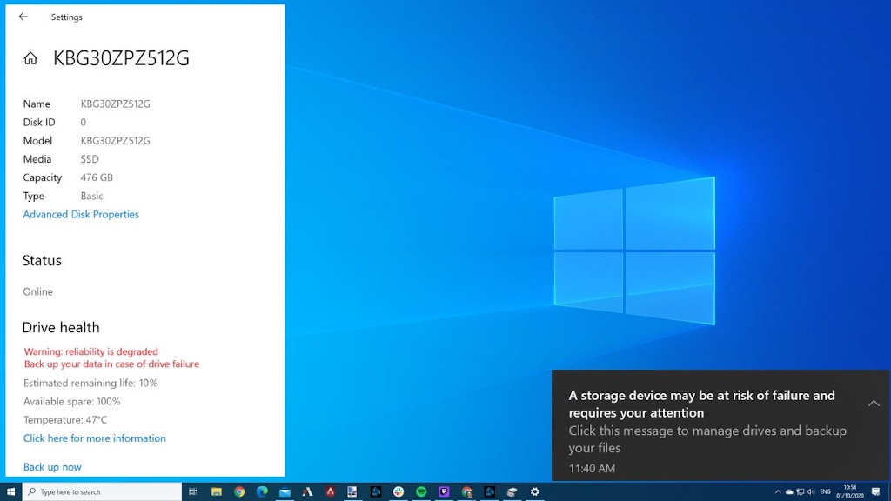Open the Mail app from the taskbar
891x501 pixels.
point(285,491)
